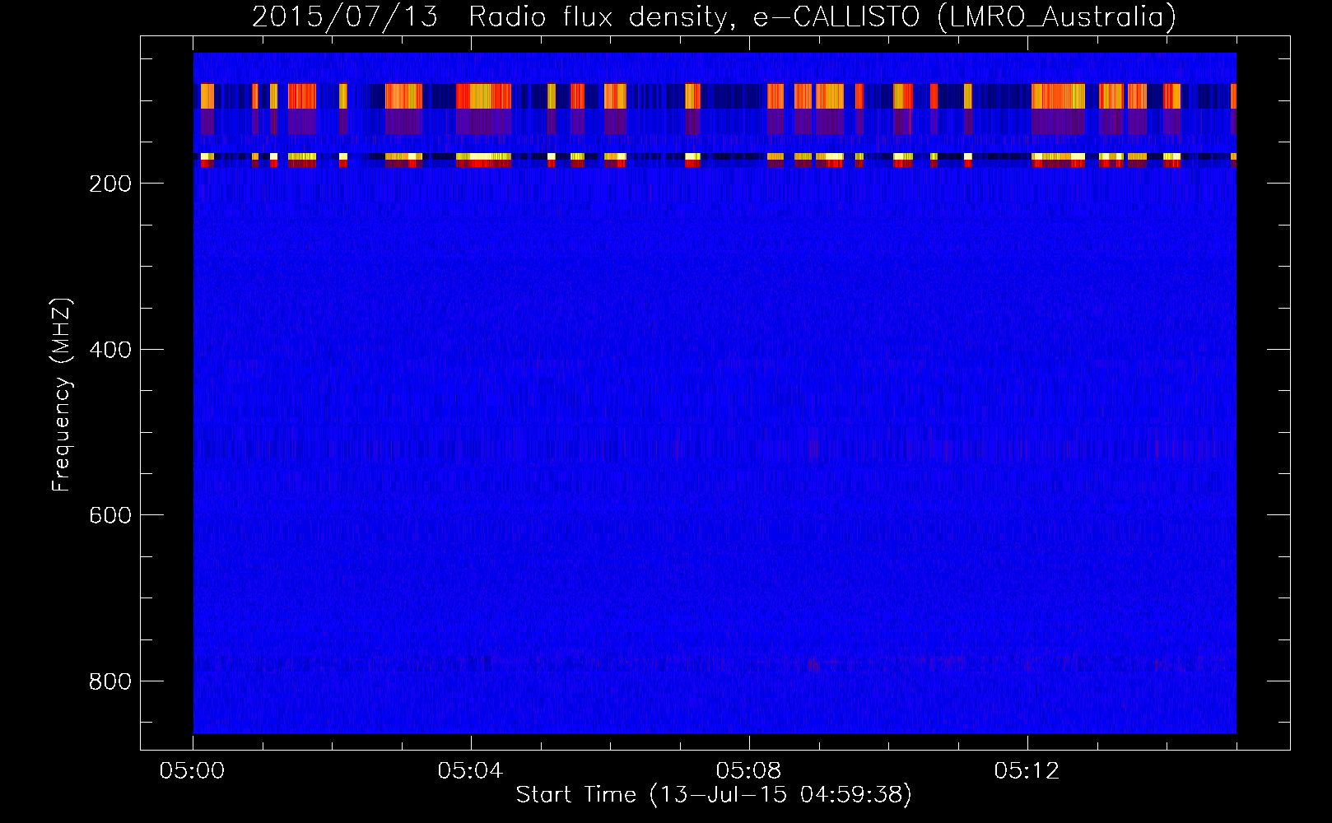Click the 'Start Time (13-Jul-15 04:59:38)' label
1332x823 pixels.
(x=714, y=795)
